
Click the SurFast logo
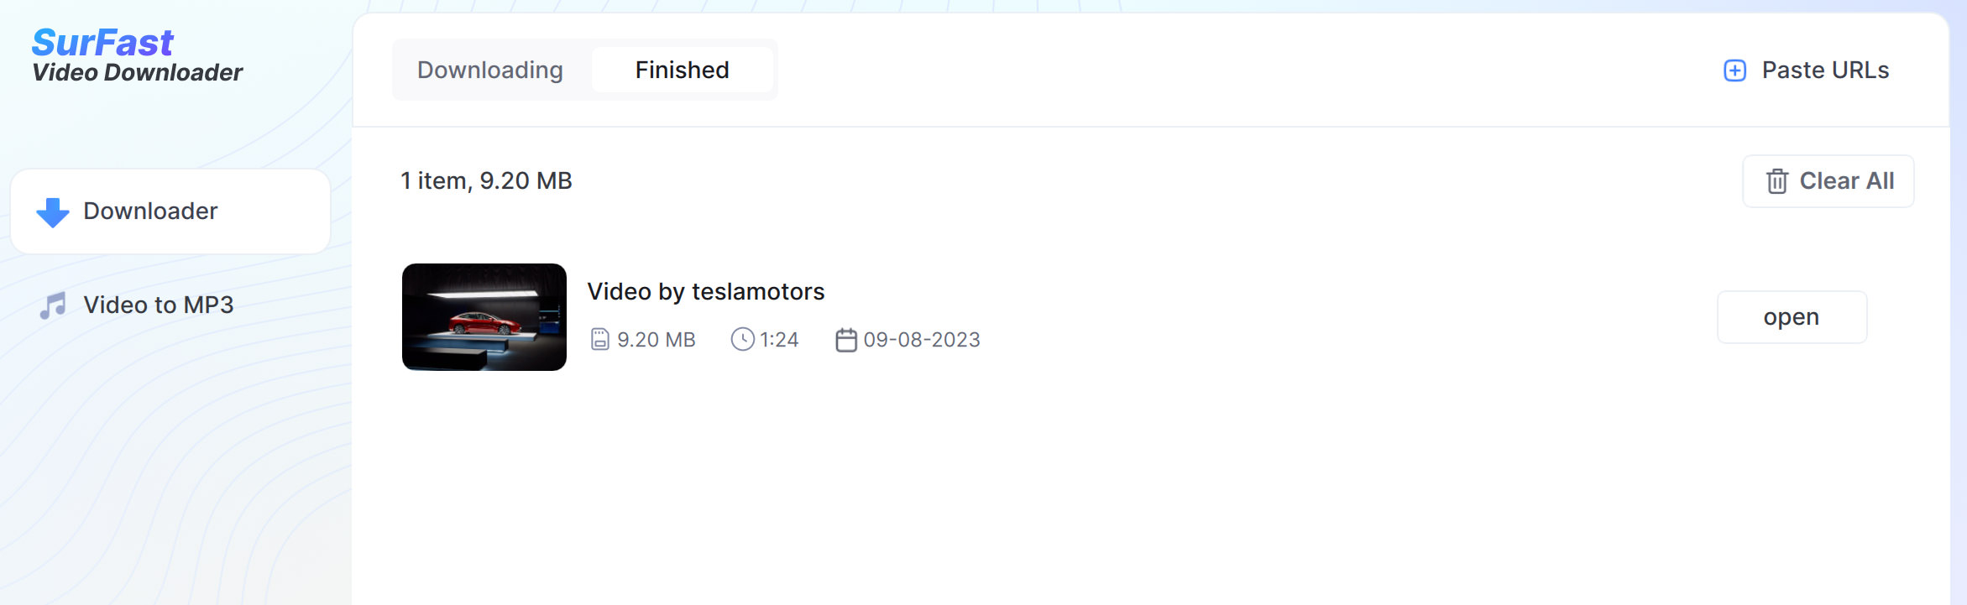(x=102, y=43)
